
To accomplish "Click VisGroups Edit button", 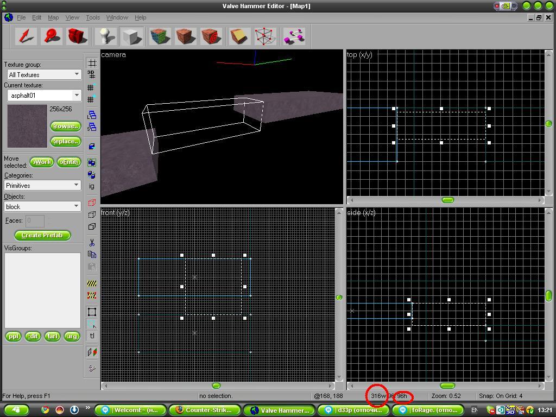I will point(33,336).
